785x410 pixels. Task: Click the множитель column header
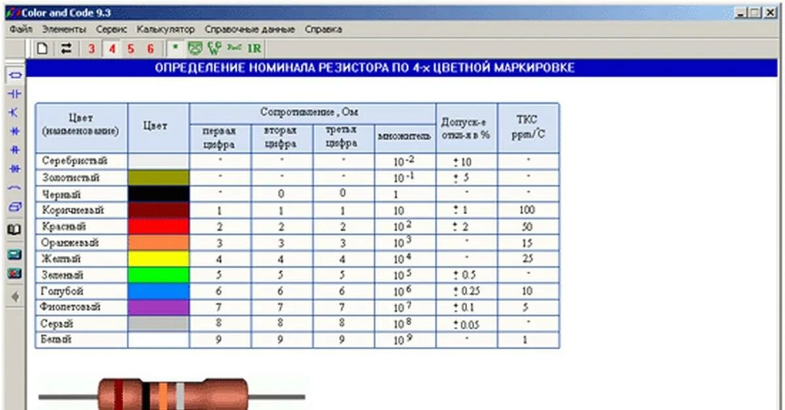[x=405, y=138]
